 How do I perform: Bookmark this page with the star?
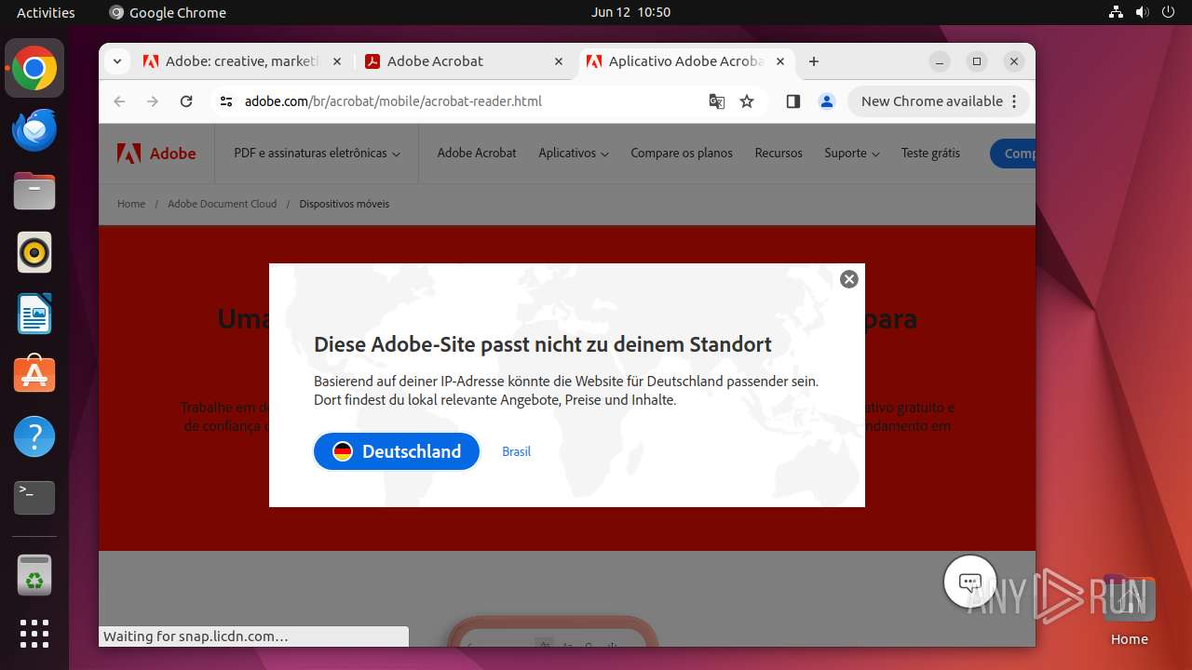coord(747,101)
